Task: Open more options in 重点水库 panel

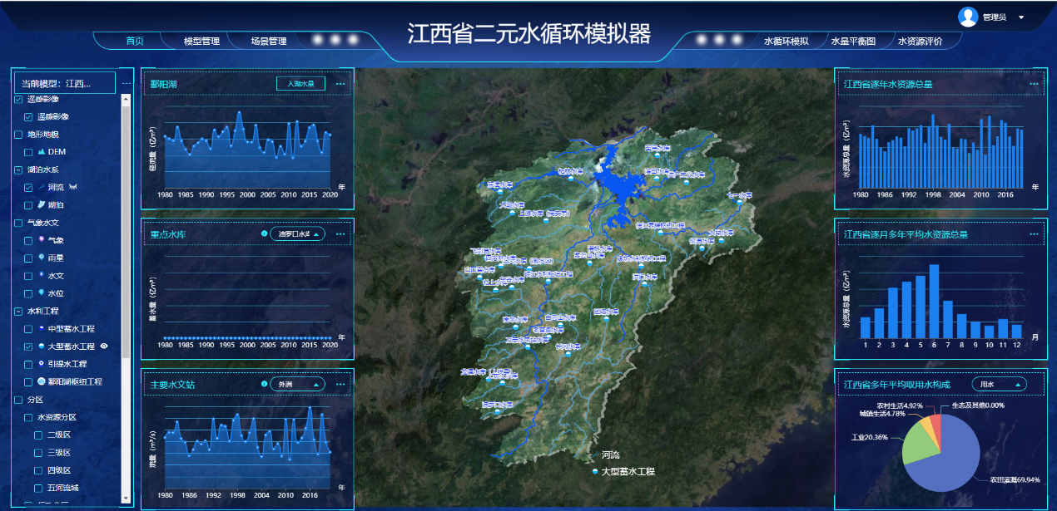Action: [340, 234]
